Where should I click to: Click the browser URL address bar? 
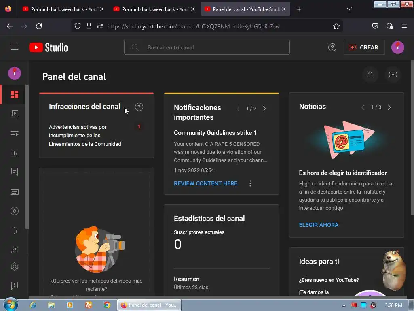[x=193, y=26]
